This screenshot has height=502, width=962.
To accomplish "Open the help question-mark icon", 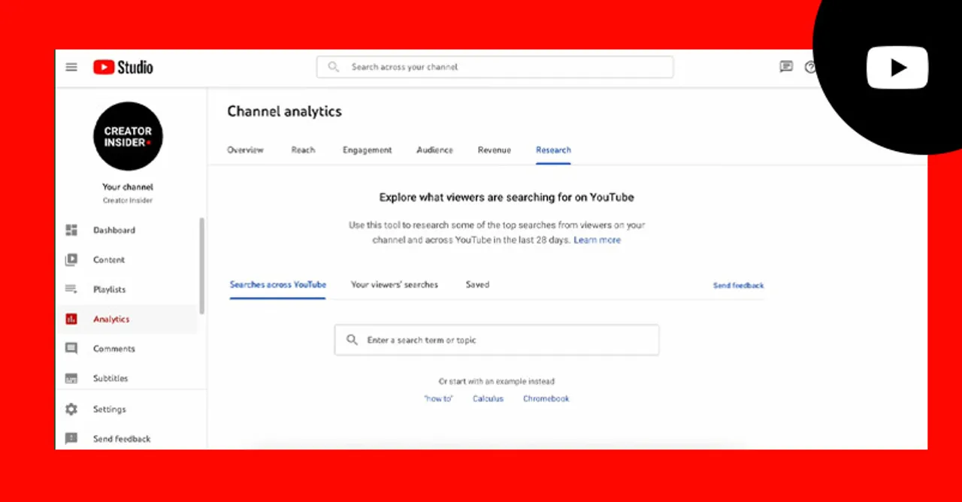I will (809, 67).
